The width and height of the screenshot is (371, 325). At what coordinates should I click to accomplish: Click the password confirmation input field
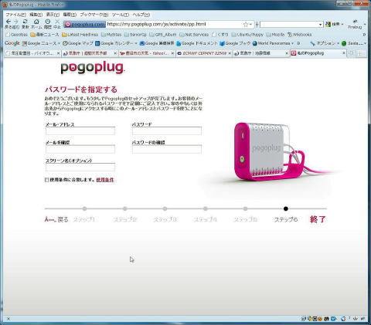tap(167, 149)
